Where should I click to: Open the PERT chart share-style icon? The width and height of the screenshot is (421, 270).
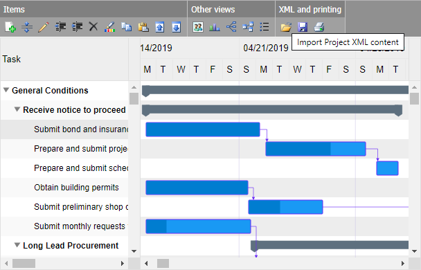tap(231, 27)
